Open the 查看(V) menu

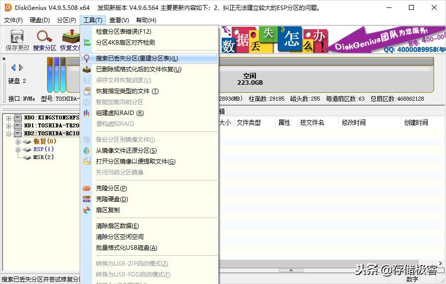tap(119, 20)
